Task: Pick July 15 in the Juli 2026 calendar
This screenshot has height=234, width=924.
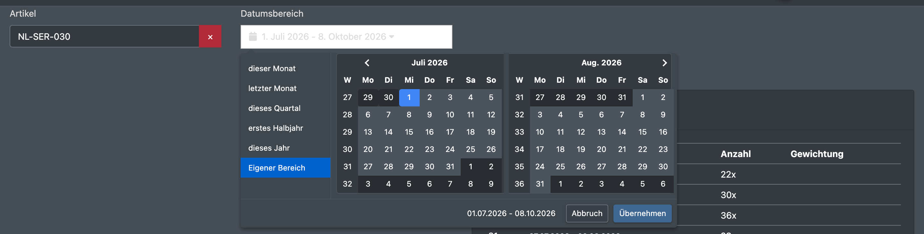Action: click(x=409, y=132)
